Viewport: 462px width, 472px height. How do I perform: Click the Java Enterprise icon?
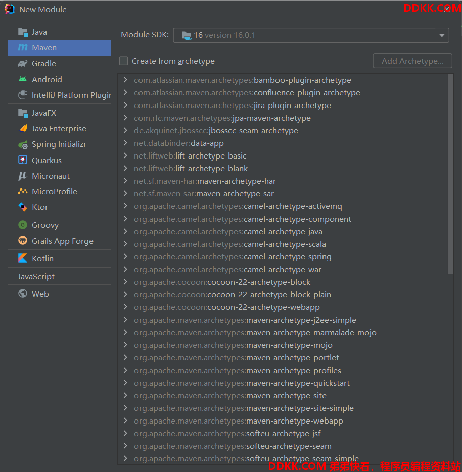point(23,128)
